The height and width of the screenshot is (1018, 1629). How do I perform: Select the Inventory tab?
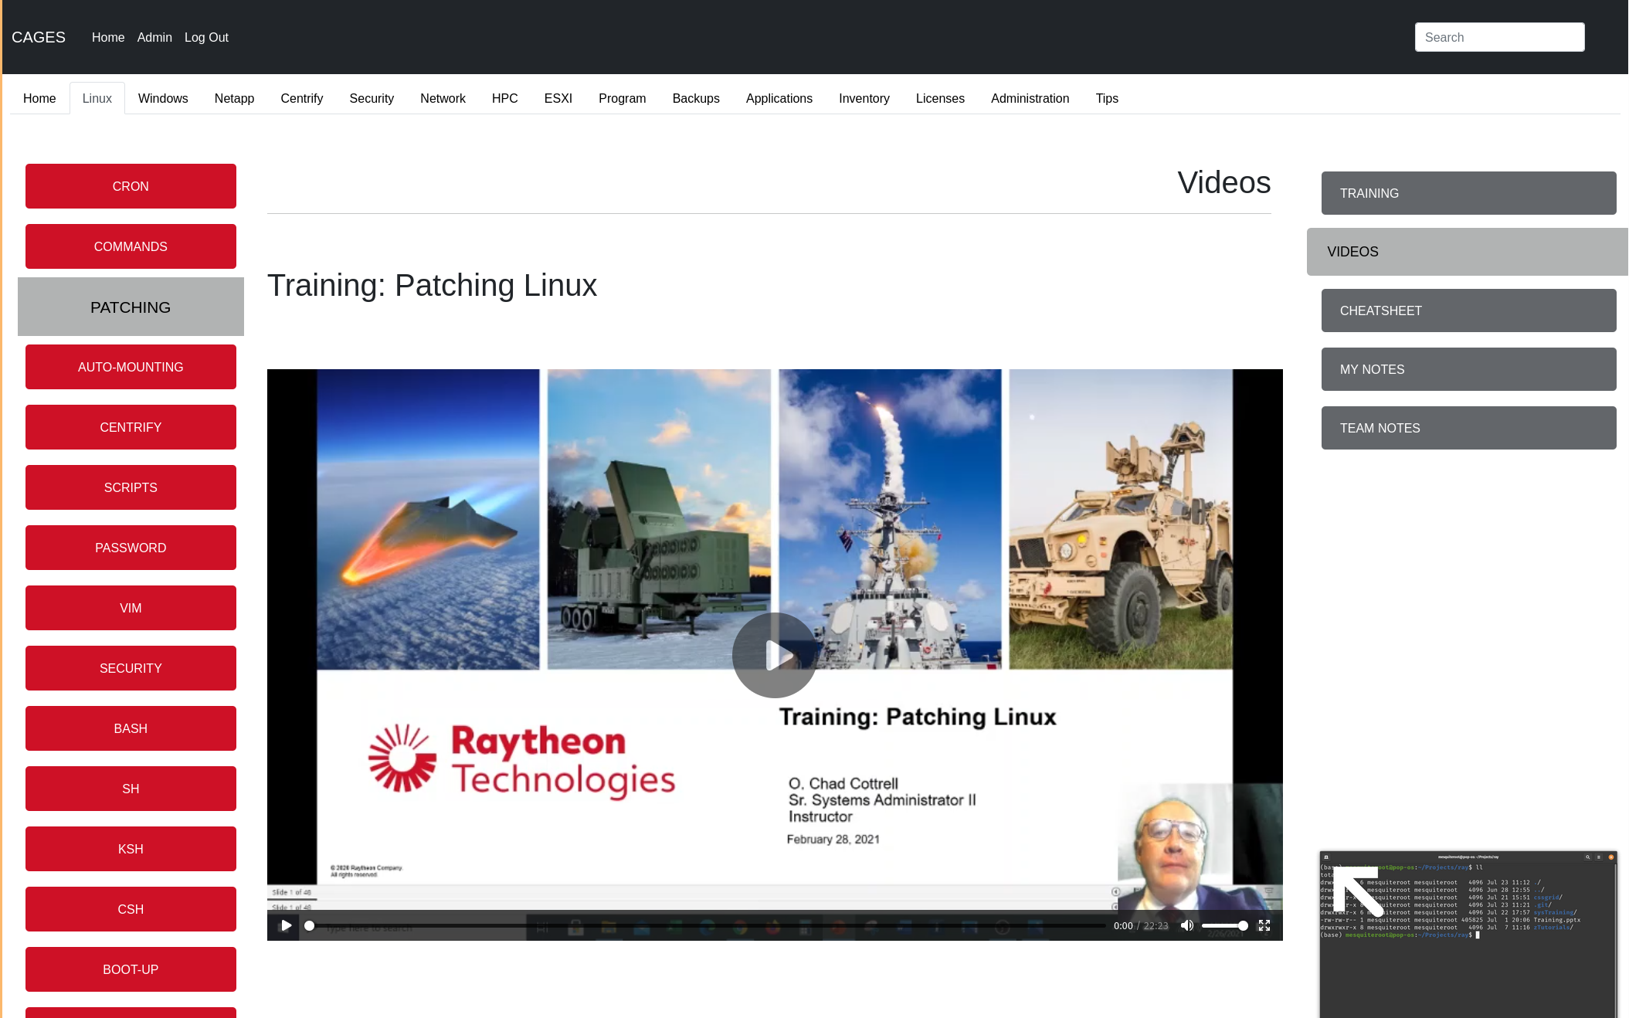coord(864,98)
